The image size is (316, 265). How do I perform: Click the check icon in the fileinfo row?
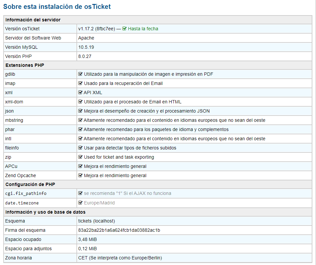point(80,148)
